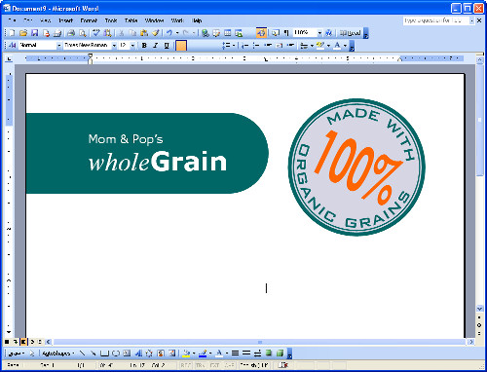This screenshot has height=372, width=487.
Task: Undo the last action
Action: (x=169, y=33)
